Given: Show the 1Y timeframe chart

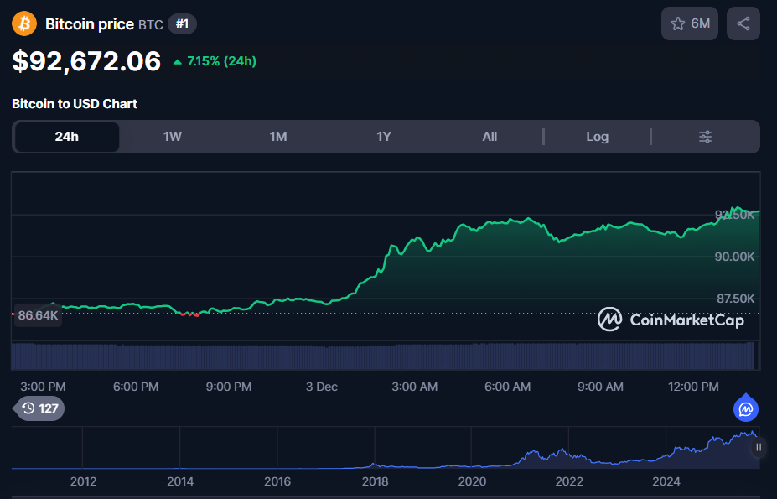Looking at the screenshot, I should pyautogui.click(x=384, y=137).
